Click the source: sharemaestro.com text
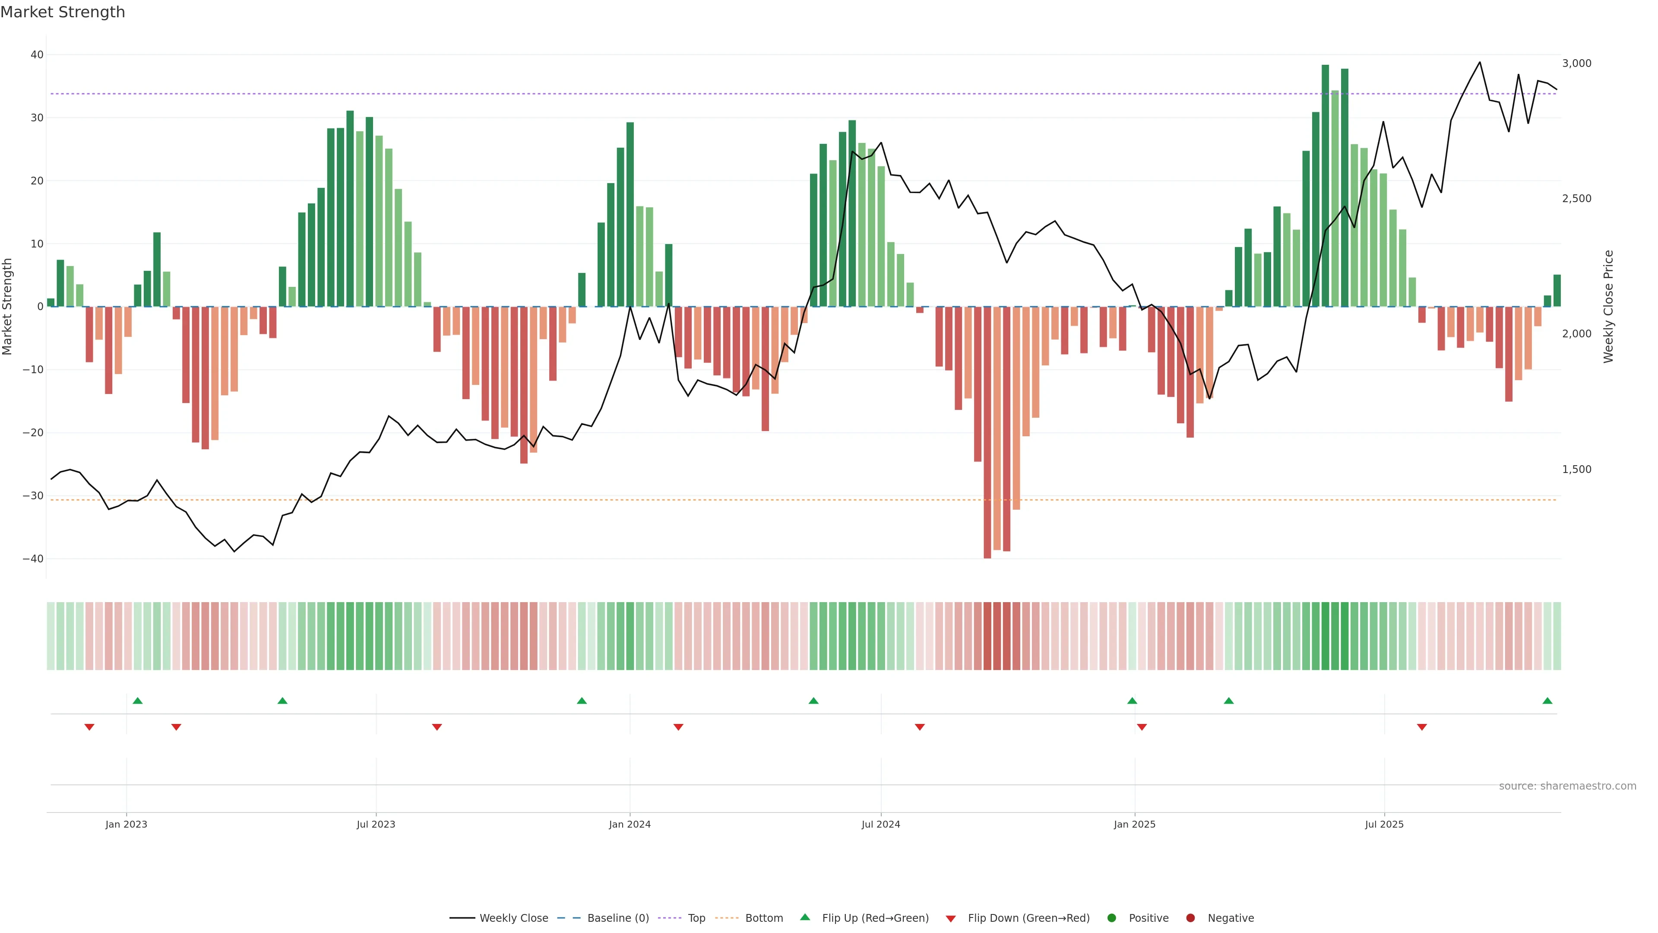 click(x=1567, y=786)
